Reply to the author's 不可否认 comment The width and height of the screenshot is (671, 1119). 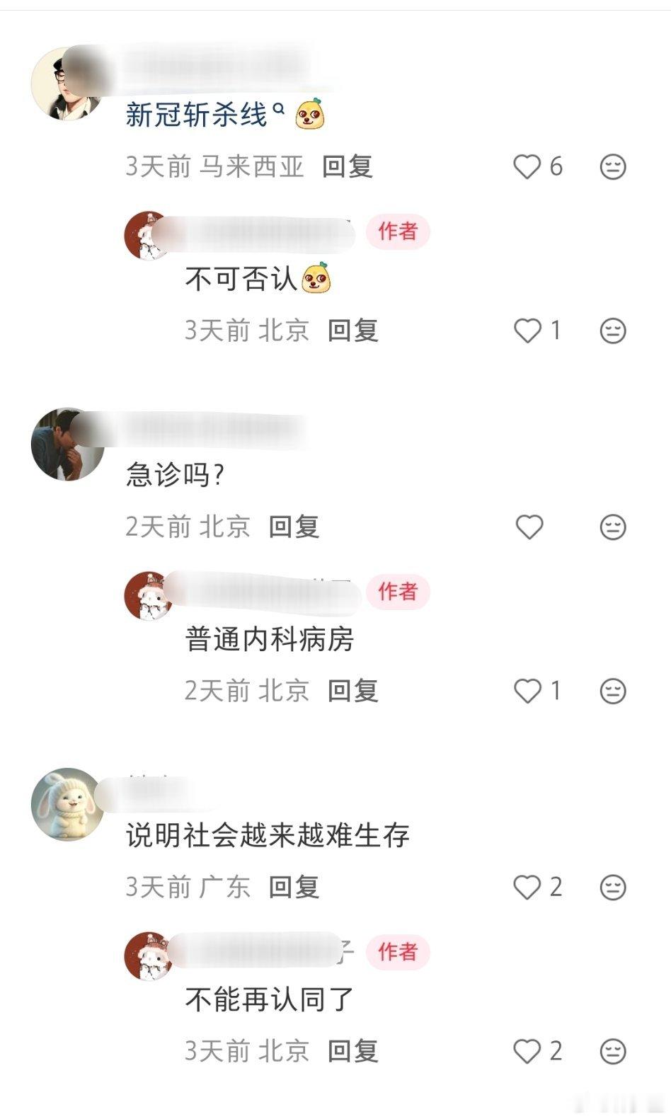tap(352, 331)
